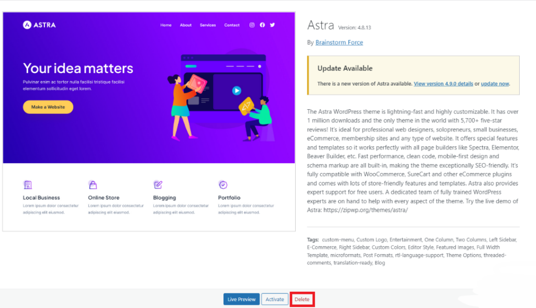
Task: Click the Online Store bag icon
Action: pyautogui.click(x=93, y=184)
